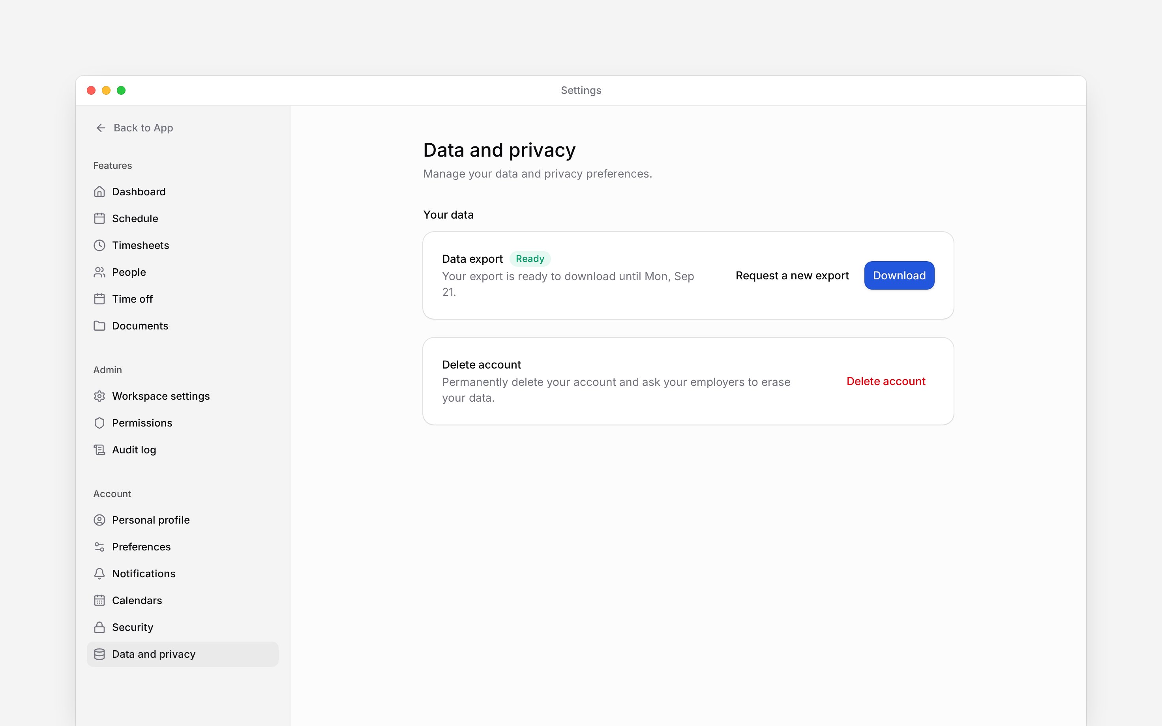Click Back to App link
Image resolution: width=1162 pixels, height=726 pixels.
(x=135, y=128)
